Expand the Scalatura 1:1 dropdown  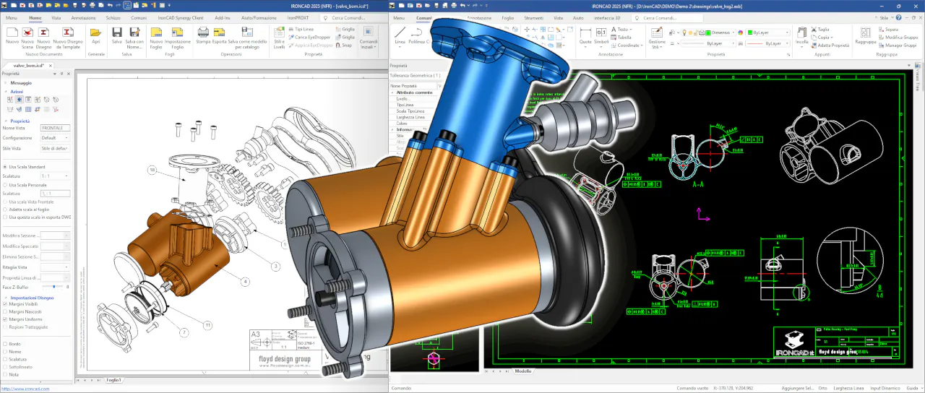[55, 176]
